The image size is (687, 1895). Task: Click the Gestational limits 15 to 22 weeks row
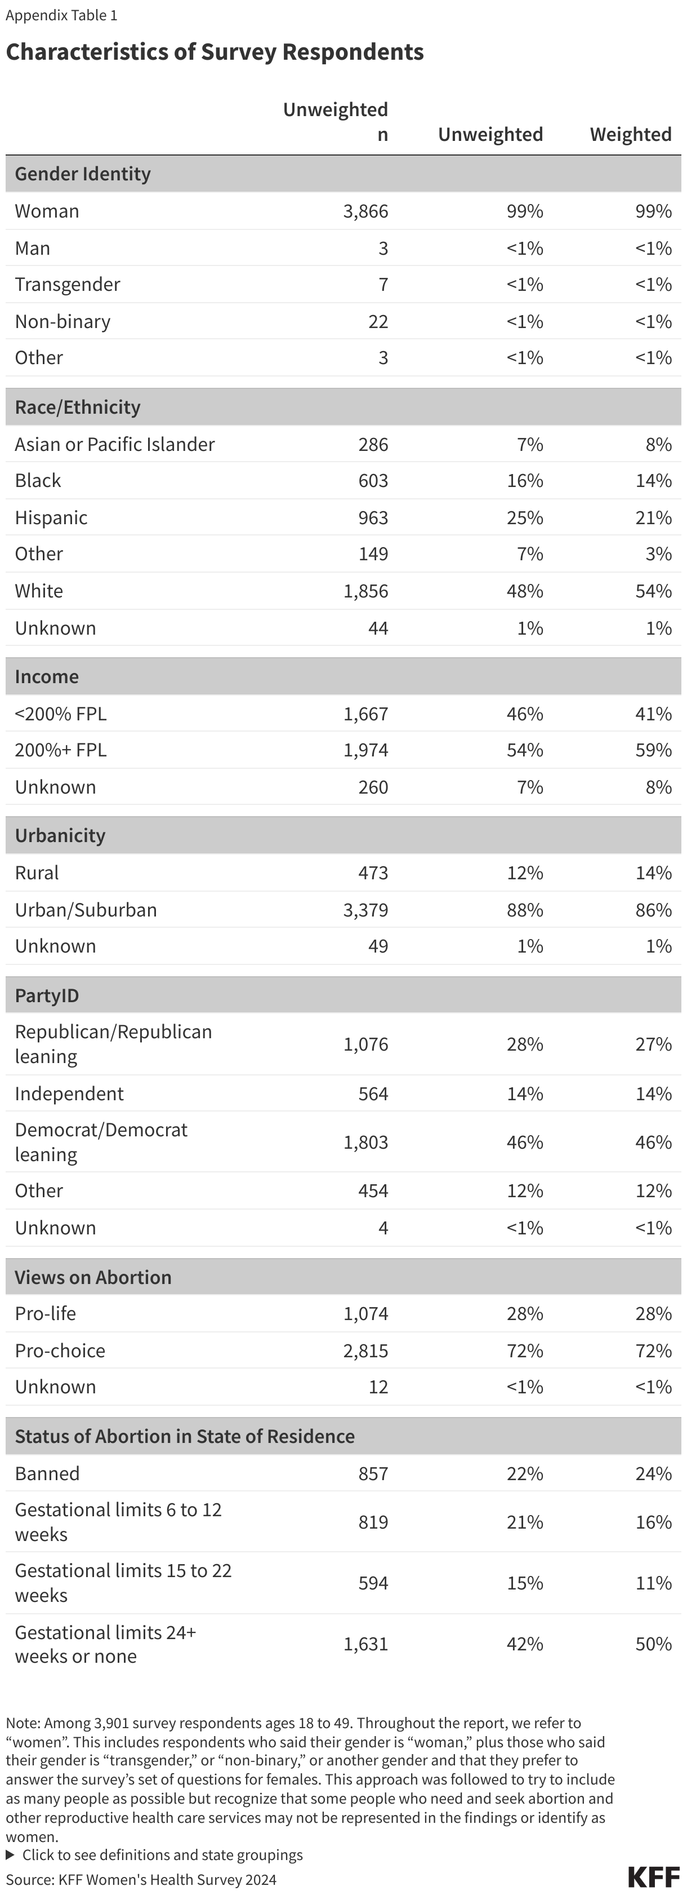tap(123, 1582)
